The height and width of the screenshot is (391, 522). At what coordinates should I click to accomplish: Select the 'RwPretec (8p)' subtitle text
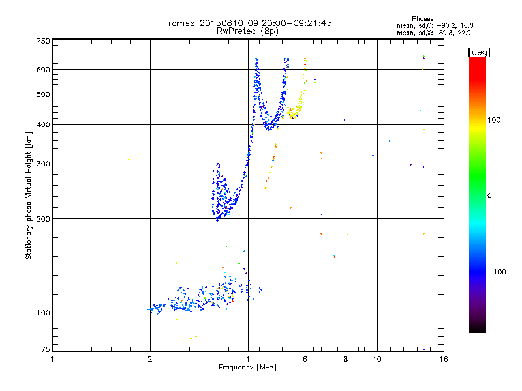247,31
